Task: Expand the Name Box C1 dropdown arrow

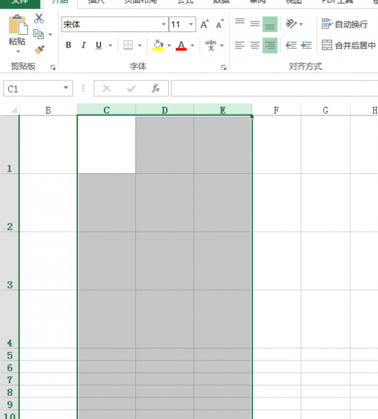Action: [66, 88]
